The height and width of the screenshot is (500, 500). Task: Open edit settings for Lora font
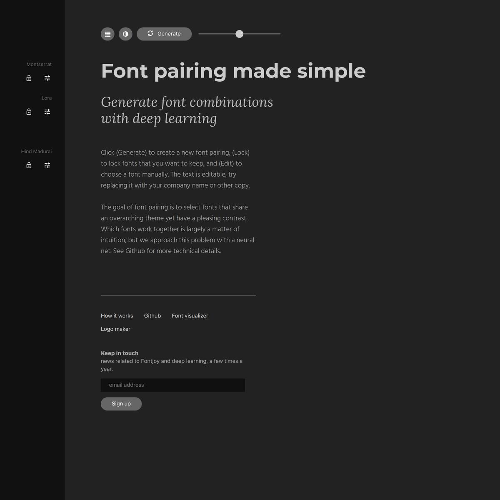pyautogui.click(x=47, y=112)
